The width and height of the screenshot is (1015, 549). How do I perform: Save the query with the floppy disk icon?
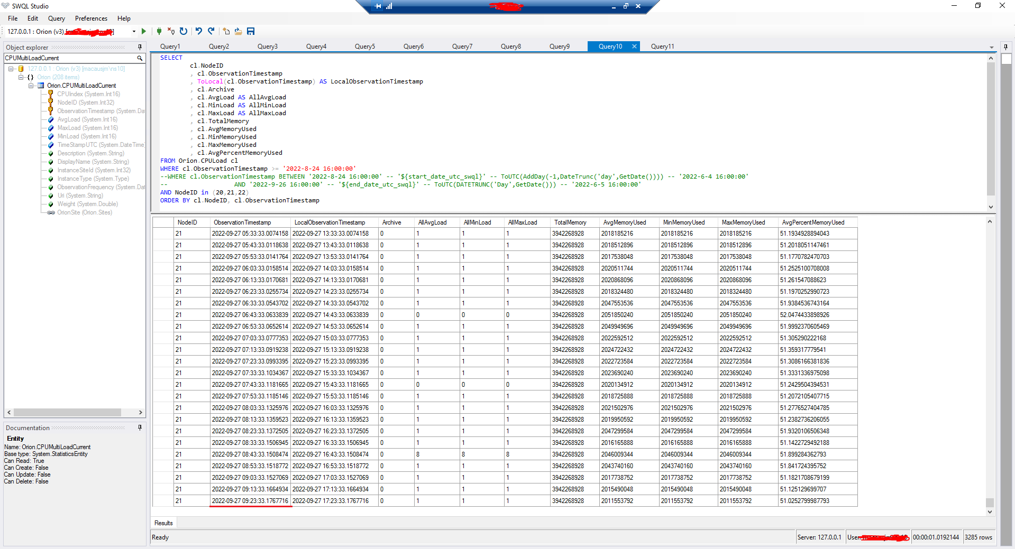(251, 32)
